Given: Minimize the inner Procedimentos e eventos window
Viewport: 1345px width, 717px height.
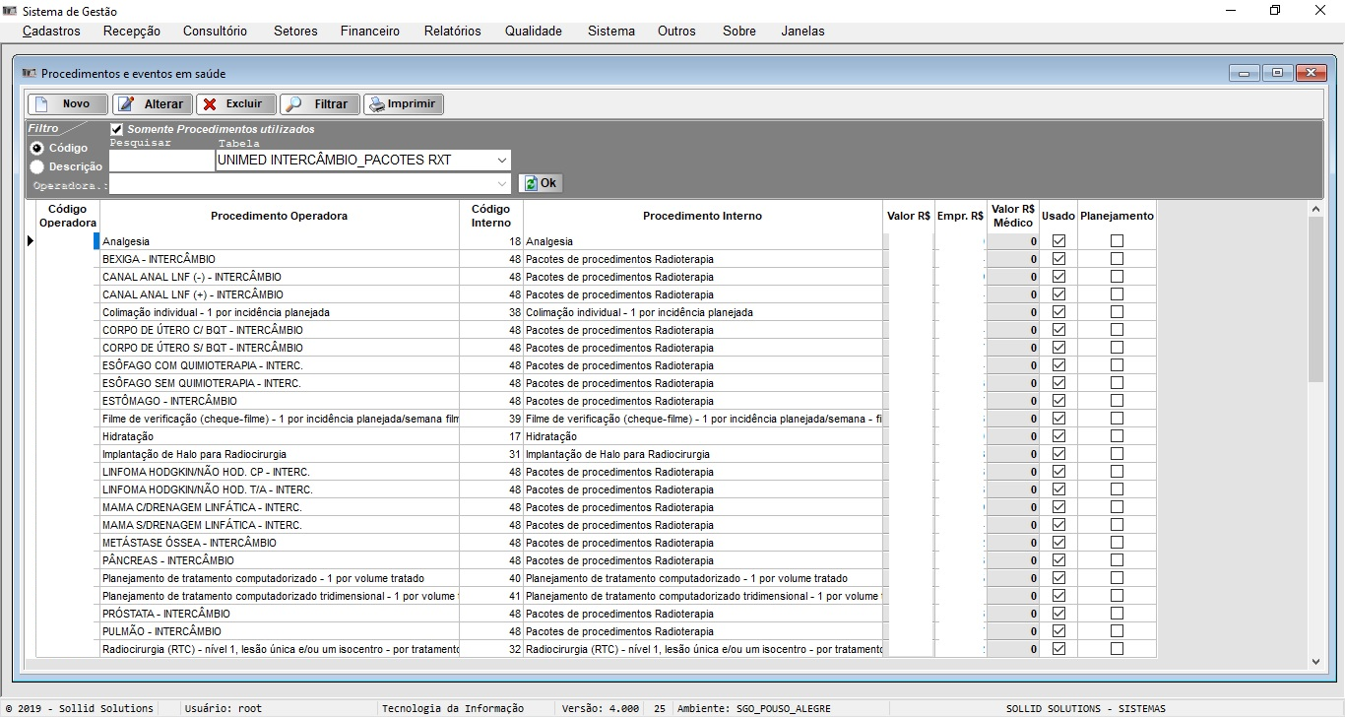Looking at the screenshot, I should pos(1245,73).
